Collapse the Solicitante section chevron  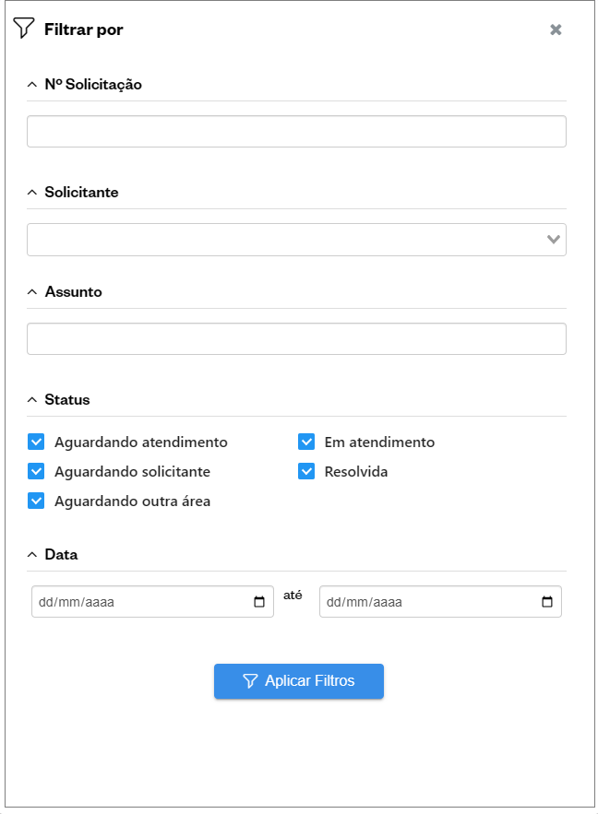(32, 193)
